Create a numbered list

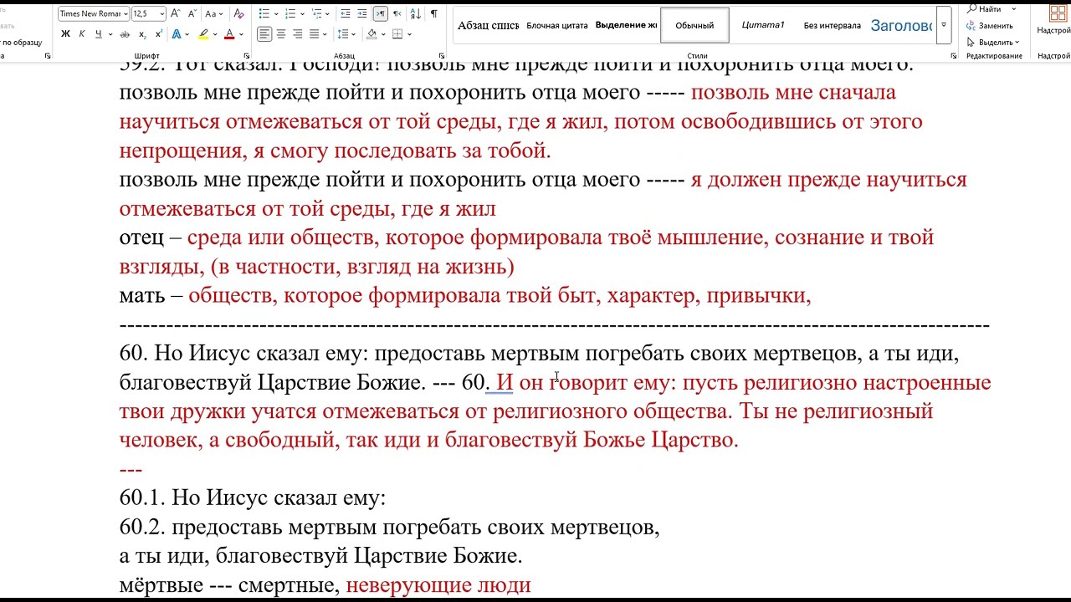coord(290,14)
